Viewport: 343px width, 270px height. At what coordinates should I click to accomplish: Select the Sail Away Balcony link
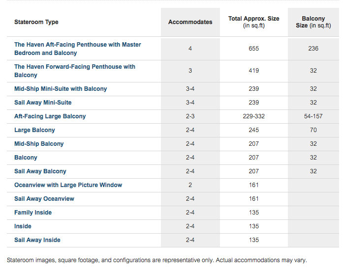(40, 171)
